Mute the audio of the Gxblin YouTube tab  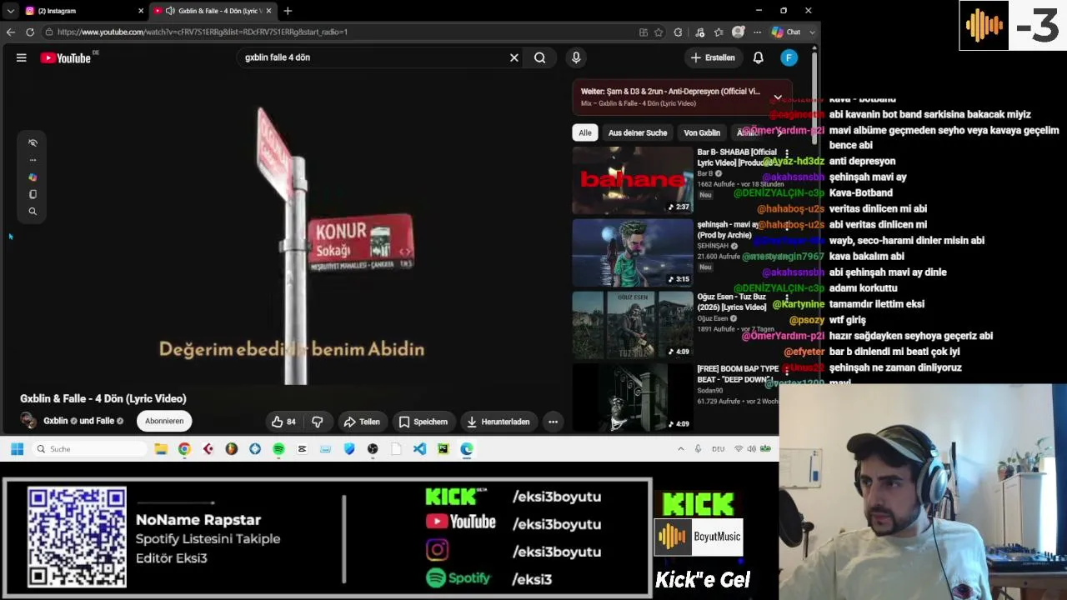coord(170,11)
